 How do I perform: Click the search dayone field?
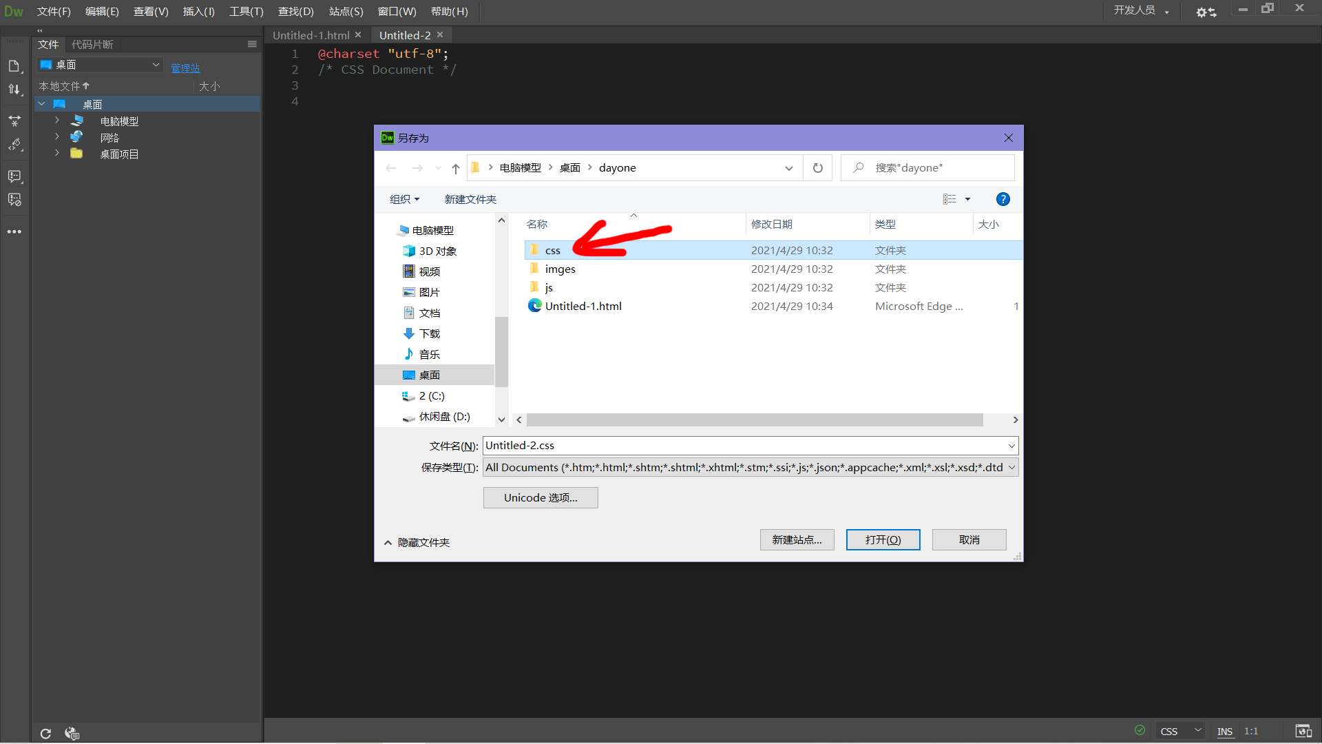coord(927,168)
